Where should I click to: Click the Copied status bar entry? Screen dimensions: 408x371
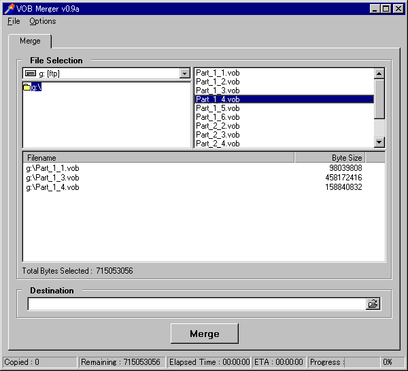(x=40, y=362)
